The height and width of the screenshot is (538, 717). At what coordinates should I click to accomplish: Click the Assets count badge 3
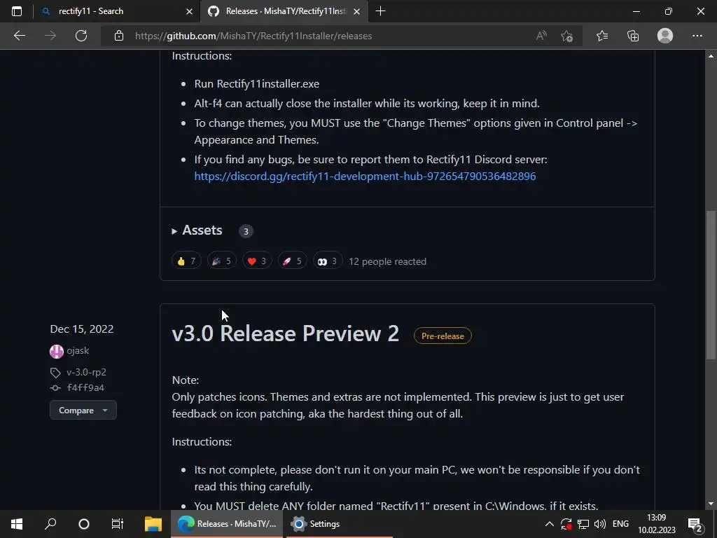246,231
